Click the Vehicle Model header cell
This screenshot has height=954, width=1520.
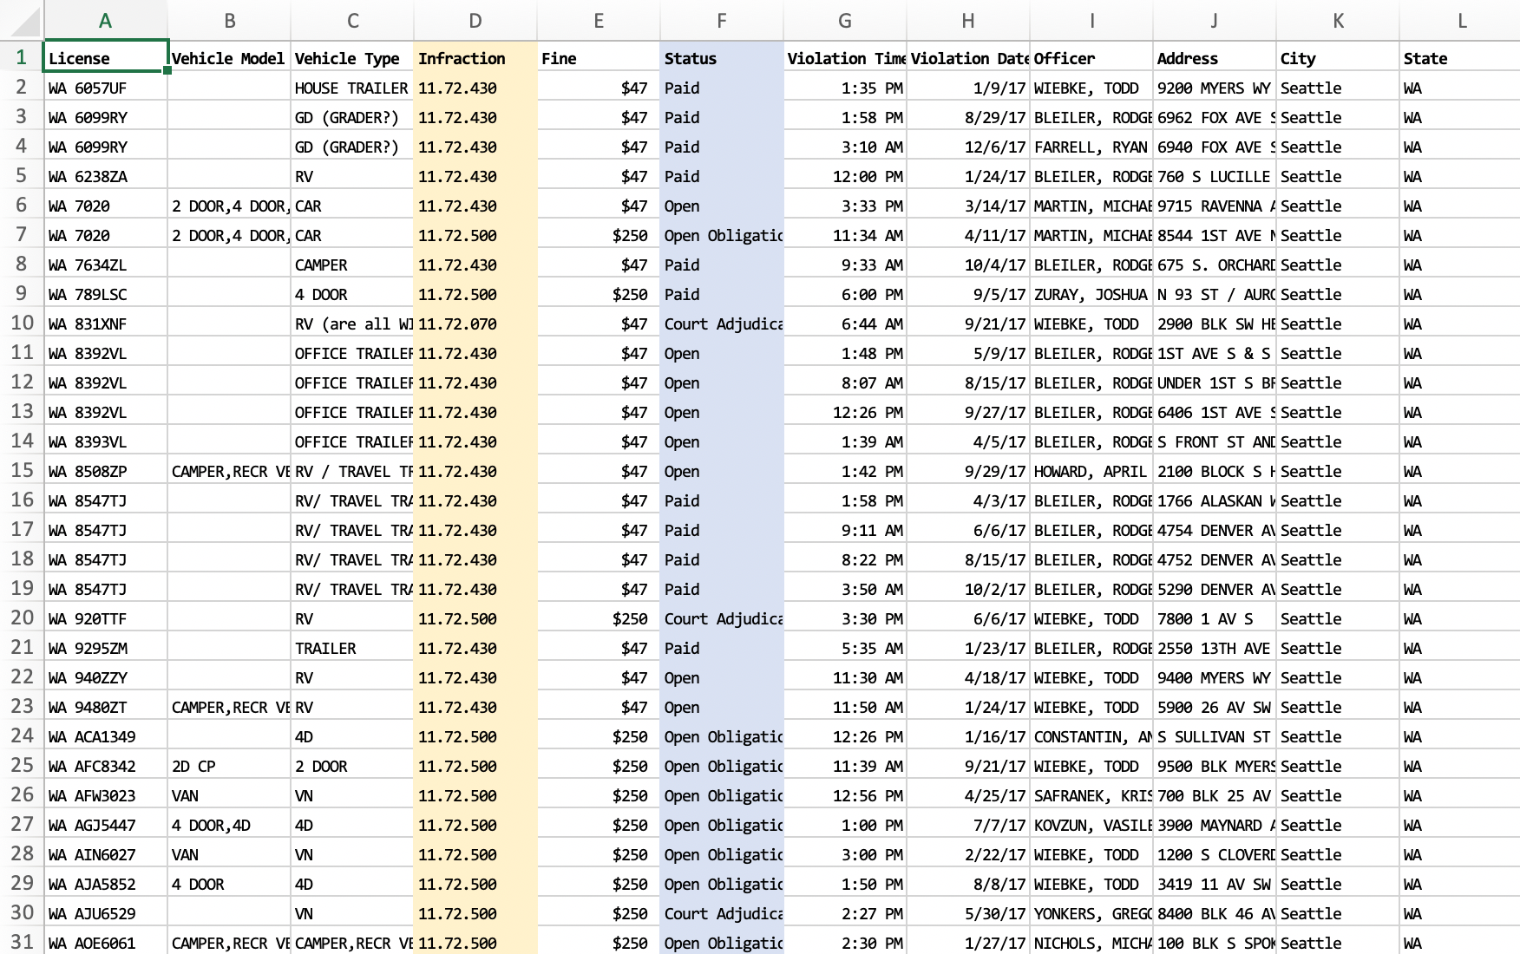pos(228,58)
